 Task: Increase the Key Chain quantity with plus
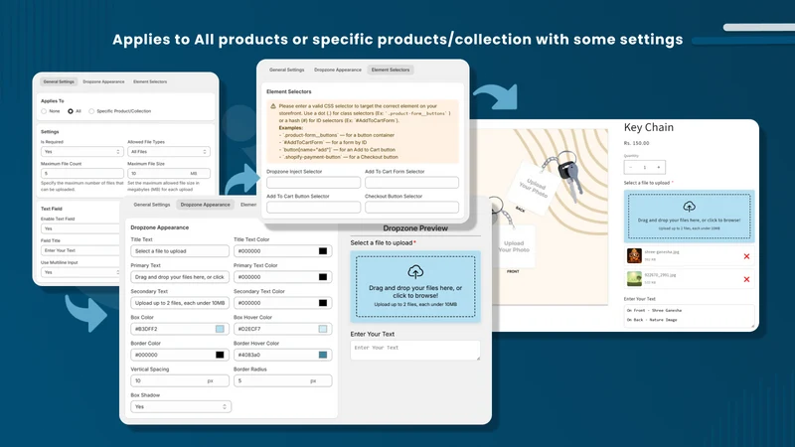pyautogui.click(x=659, y=167)
